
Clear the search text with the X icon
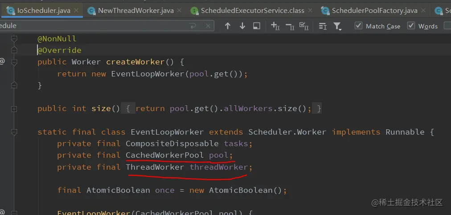[208, 26]
